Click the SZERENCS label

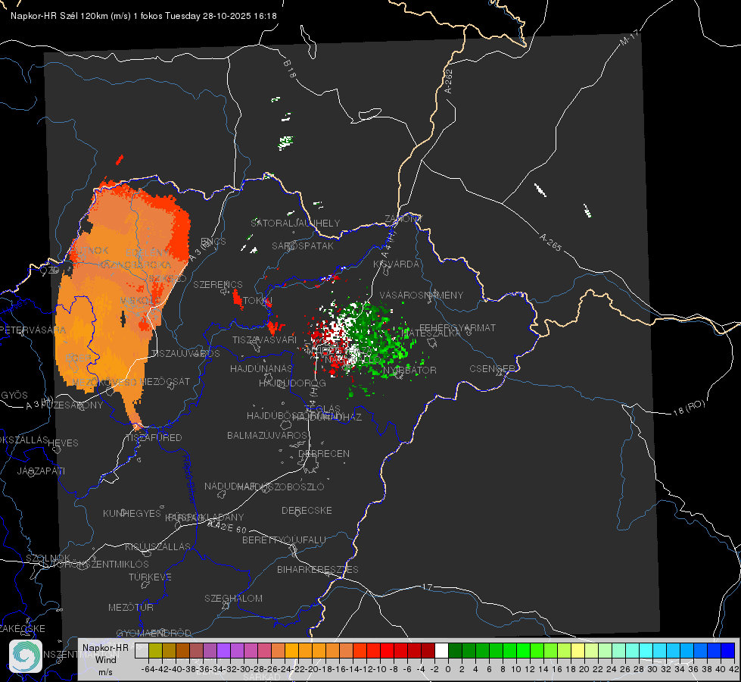[218, 284]
